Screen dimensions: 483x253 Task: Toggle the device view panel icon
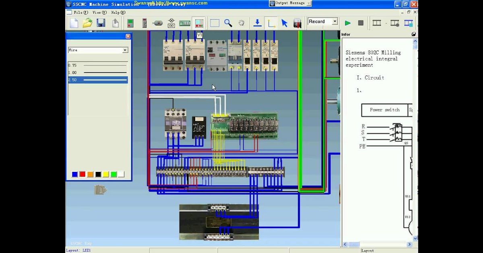click(198, 23)
